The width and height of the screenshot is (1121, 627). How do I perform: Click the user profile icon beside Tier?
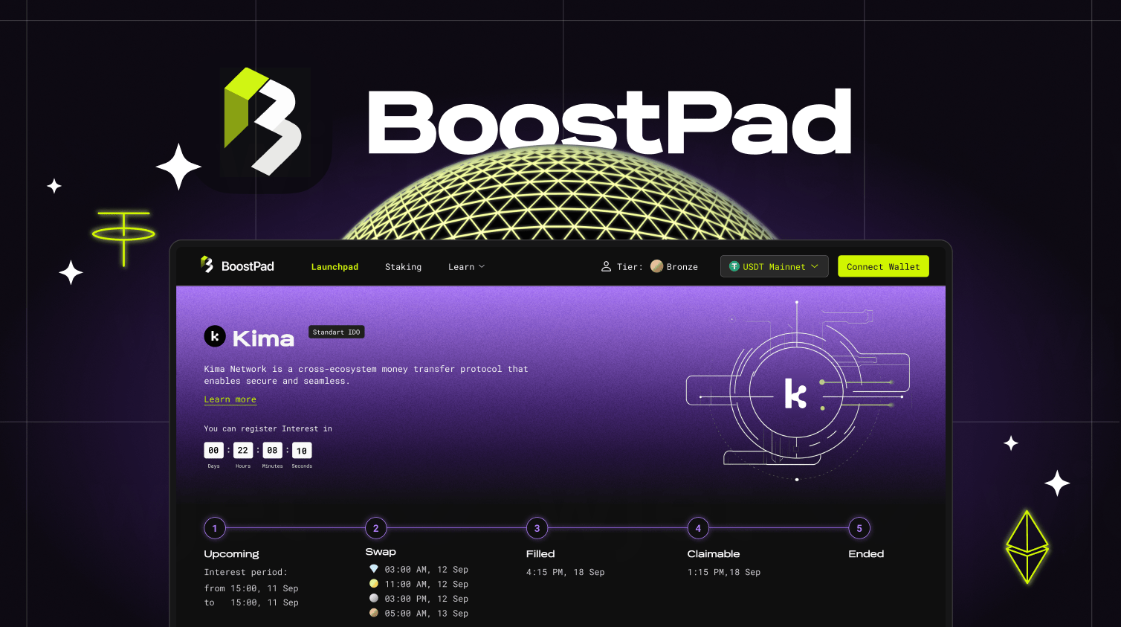coord(606,266)
